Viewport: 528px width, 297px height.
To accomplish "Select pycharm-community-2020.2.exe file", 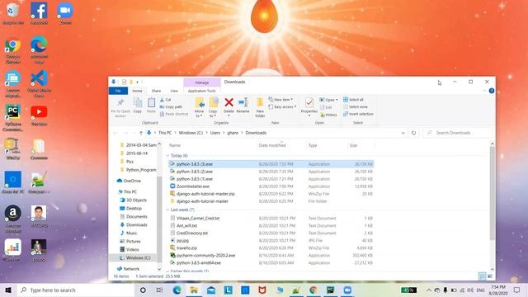I will (x=205, y=256).
